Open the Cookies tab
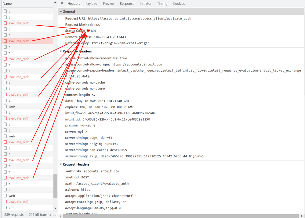 [179, 3]
